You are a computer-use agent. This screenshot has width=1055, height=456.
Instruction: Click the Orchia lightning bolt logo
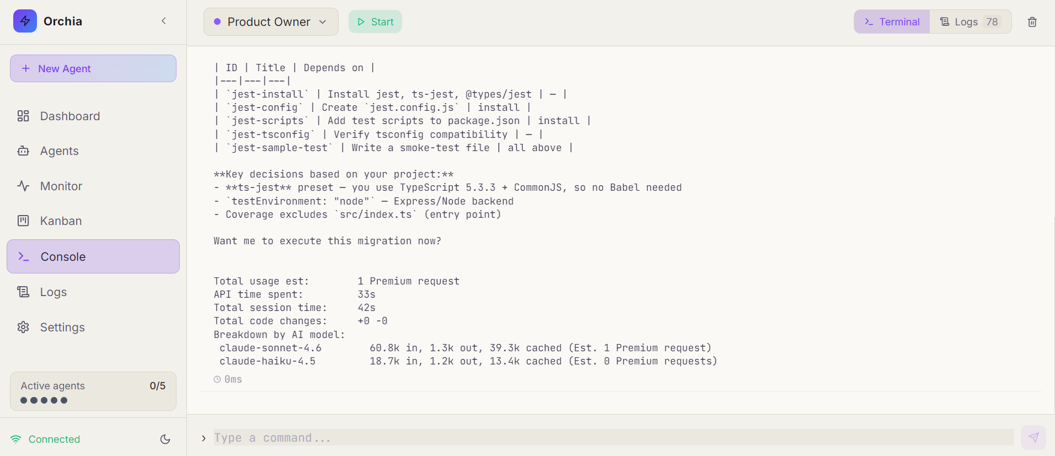coord(25,21)
